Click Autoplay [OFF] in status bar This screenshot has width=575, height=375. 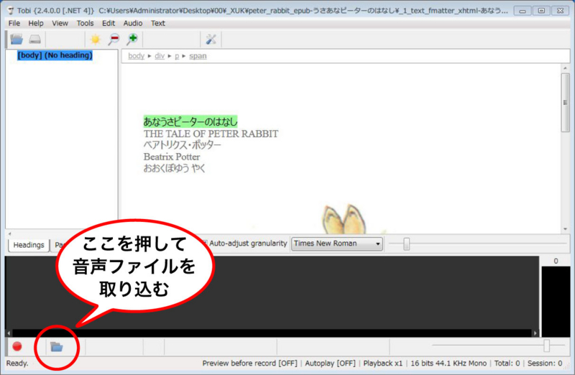(330, 364)
